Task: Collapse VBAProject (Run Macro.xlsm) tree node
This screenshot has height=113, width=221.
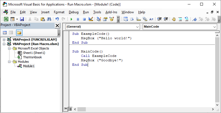Action: pos(4,44)
